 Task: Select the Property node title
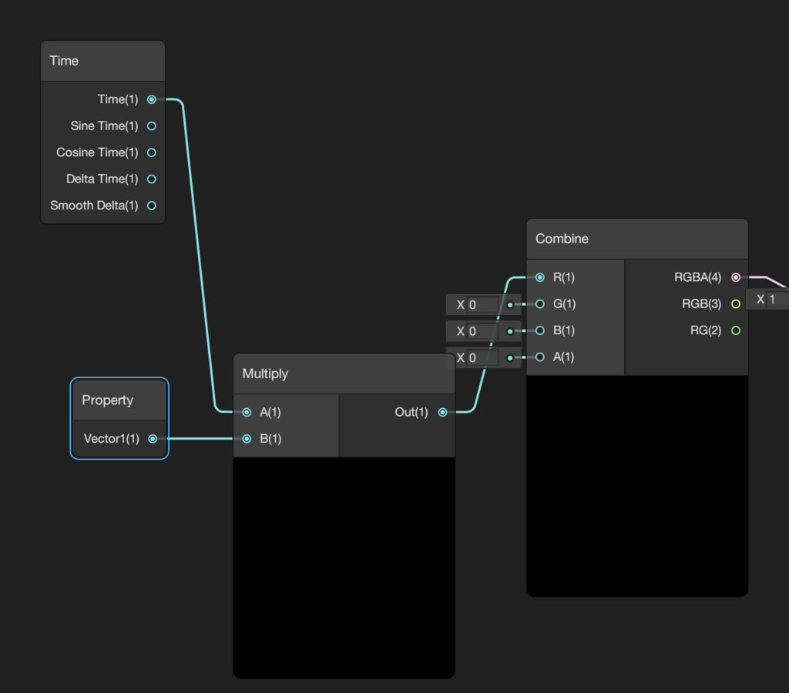[119, 400]
